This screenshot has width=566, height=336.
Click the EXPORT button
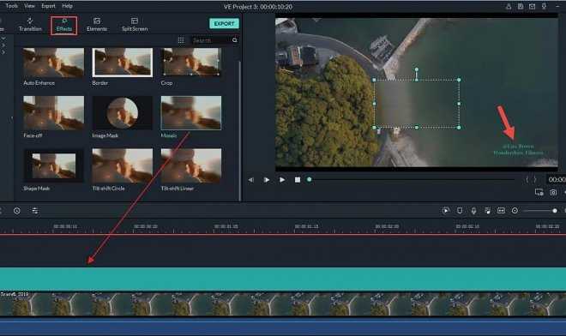click(x=224, y=23)
